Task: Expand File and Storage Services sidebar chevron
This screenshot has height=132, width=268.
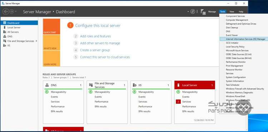Action: (36, 41)
